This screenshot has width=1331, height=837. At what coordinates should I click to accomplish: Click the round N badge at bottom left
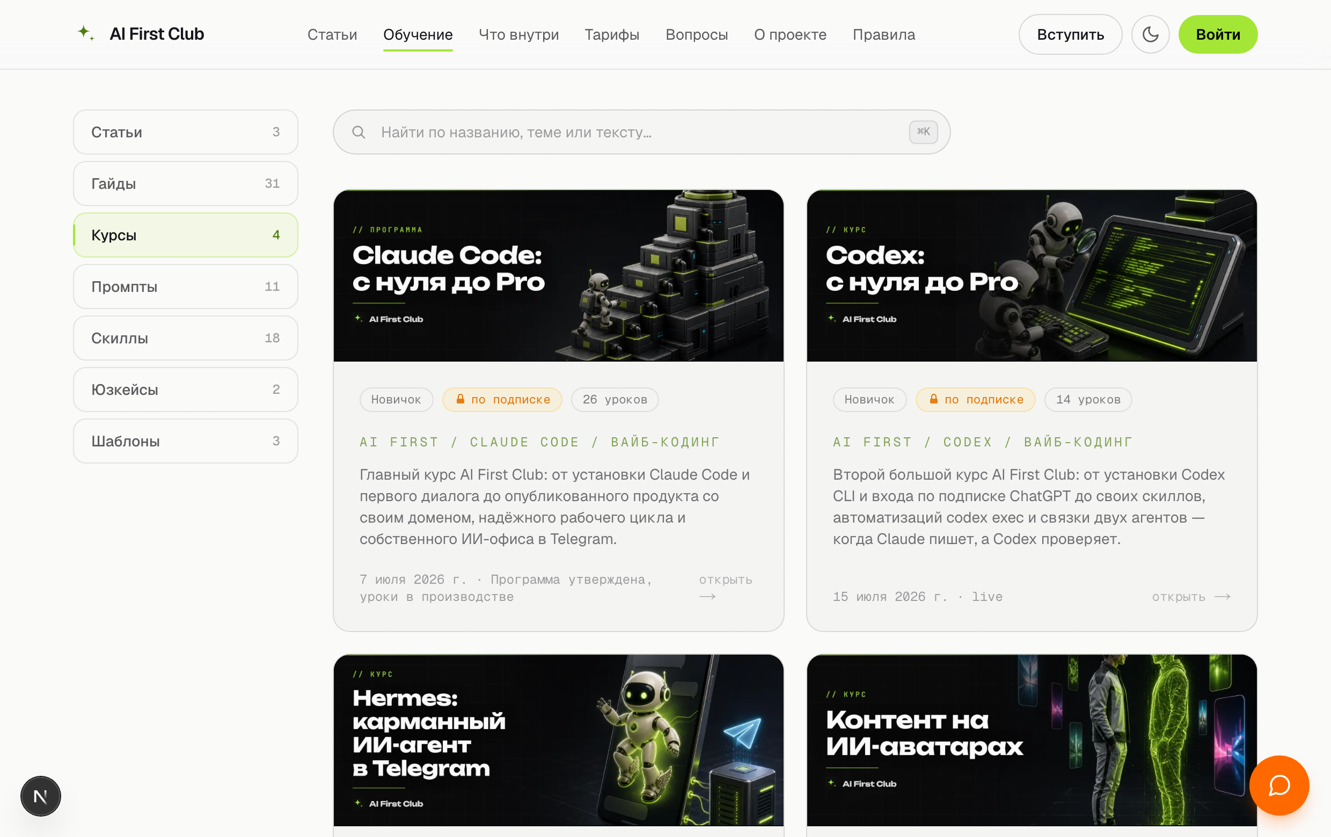40,796
